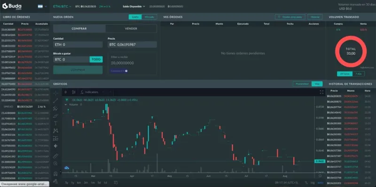Viewport: 376px width, 187px height.
Task: Open the Historial orders button
Action: tap(315, 17)
